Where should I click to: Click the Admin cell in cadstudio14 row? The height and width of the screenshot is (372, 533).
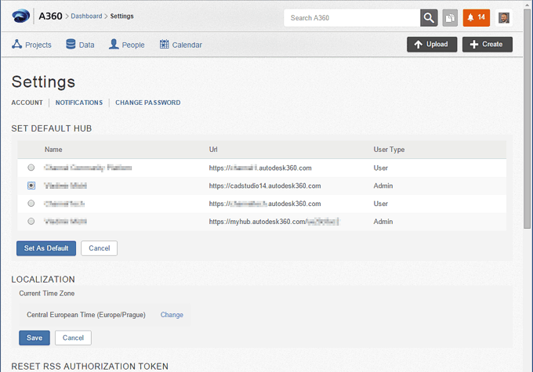click(383, 186)
